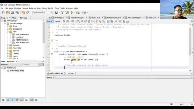The height and width of the screenshot is (109, 194).
Task: Click the Source view button
Action: [x=50, y=21]
